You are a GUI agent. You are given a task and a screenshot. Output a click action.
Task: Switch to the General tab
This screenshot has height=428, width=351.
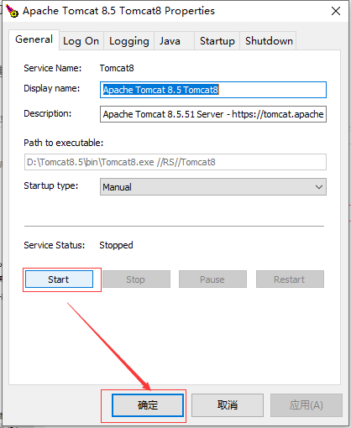pyautogui.click(x=34, y=39)
